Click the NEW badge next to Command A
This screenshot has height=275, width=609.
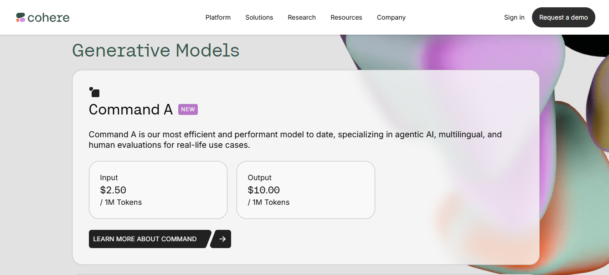coord(188,109)
